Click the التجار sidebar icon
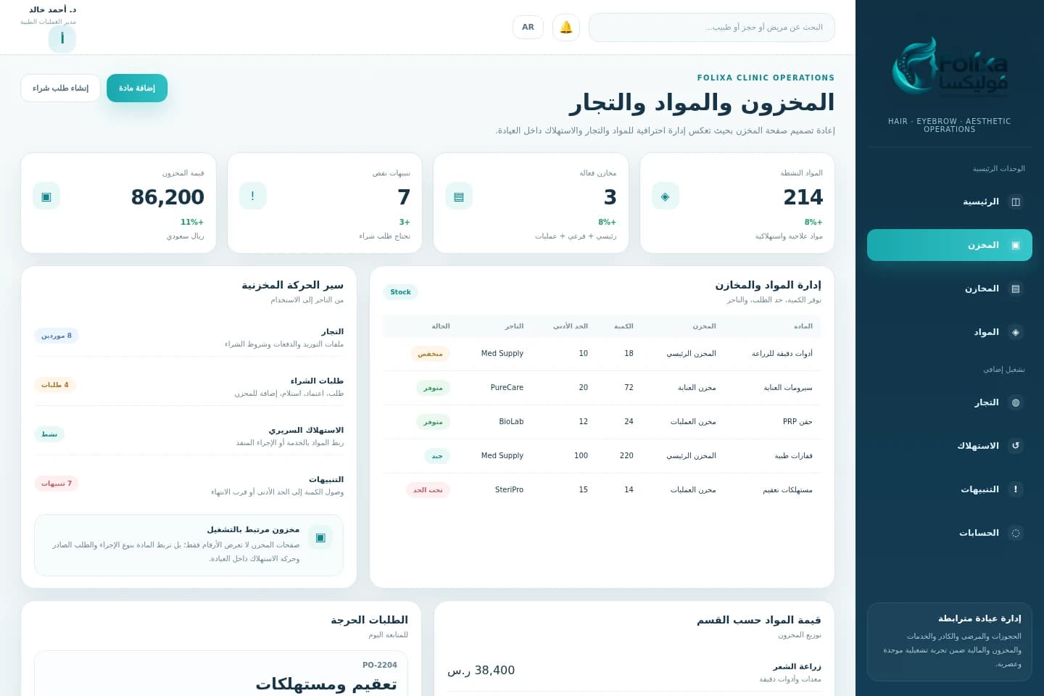This screenshot has width=1044, height=696. point(1016,402)
